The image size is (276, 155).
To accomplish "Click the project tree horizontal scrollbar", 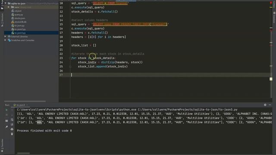I will tap(25, 102).
